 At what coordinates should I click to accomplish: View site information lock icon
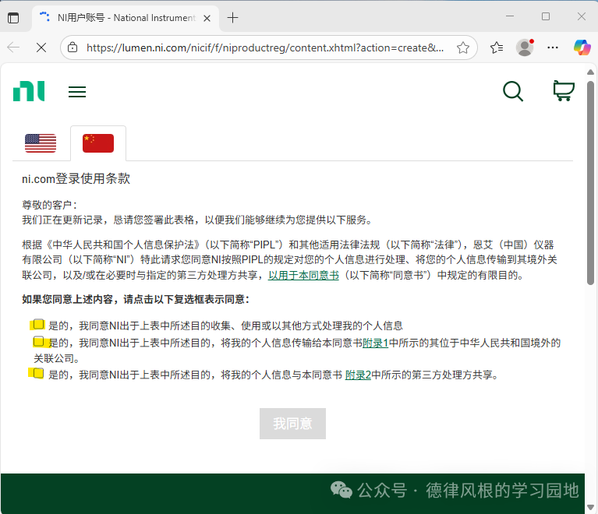coord(73,48)
